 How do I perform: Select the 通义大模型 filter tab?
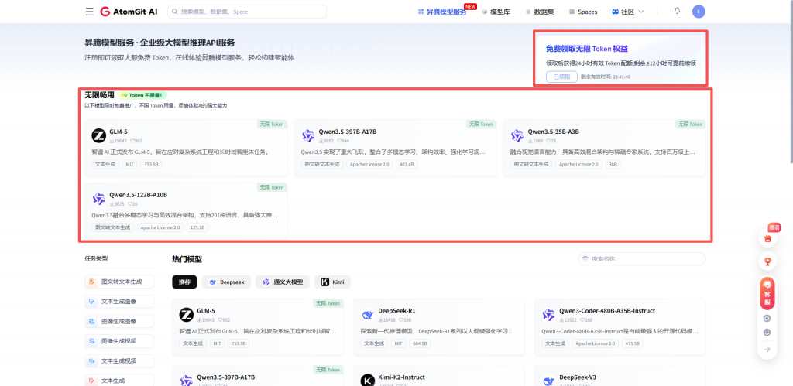[x=282, y=282]
